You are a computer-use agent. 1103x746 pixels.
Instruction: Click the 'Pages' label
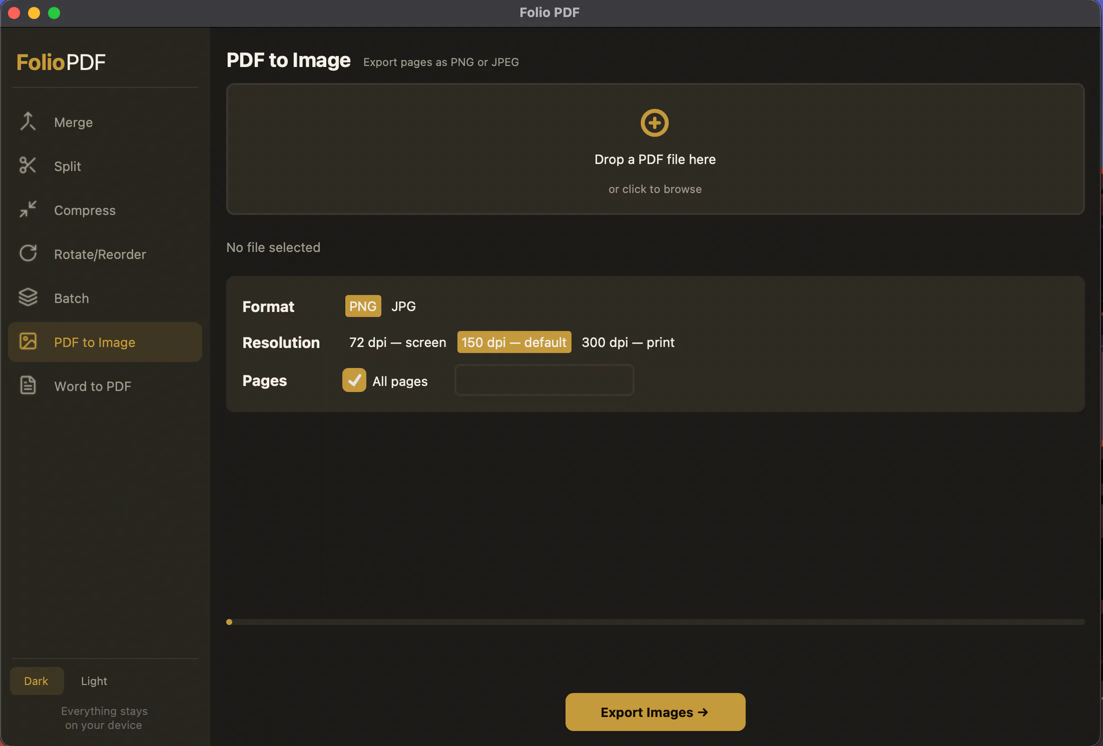(265, 380)
